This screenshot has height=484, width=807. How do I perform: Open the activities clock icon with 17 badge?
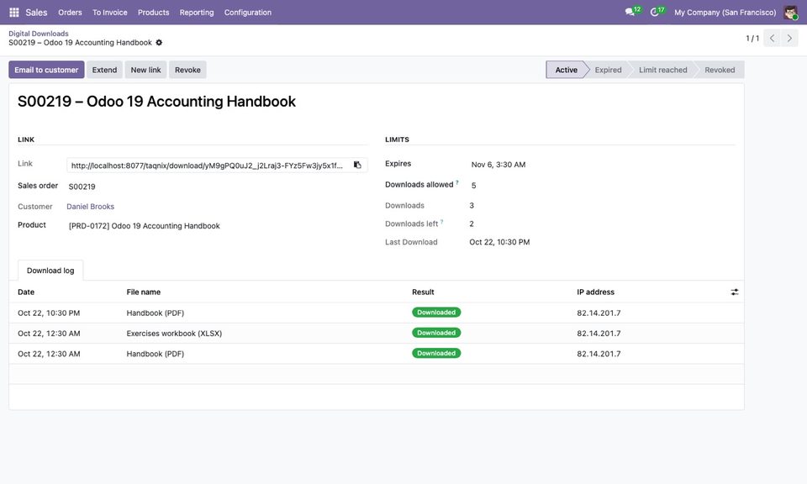[x=657, y=12]
